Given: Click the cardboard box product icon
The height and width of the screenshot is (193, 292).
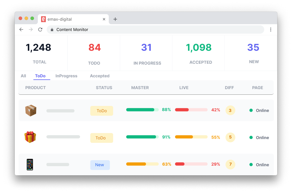Looking at the screenshot, I should pos(30,111).
